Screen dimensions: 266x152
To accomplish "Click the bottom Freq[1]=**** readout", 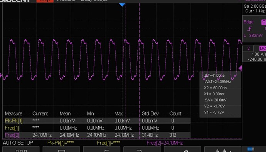I will point(109,143).
